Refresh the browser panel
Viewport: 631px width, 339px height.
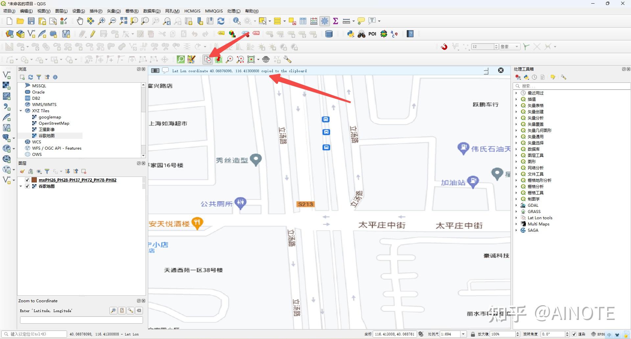click(31, 77)
